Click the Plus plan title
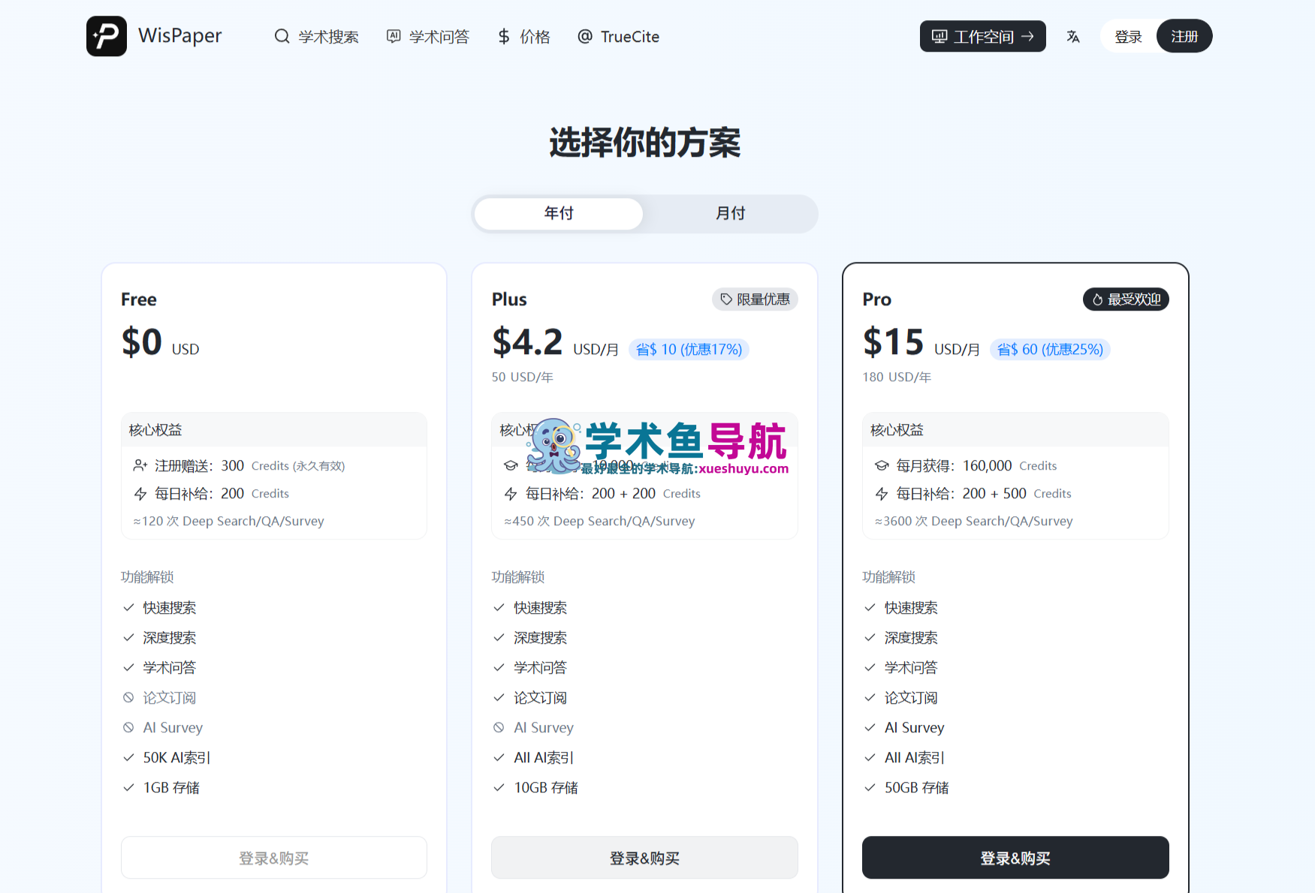The image size is (1315, 893). click(x=509, y=299)
